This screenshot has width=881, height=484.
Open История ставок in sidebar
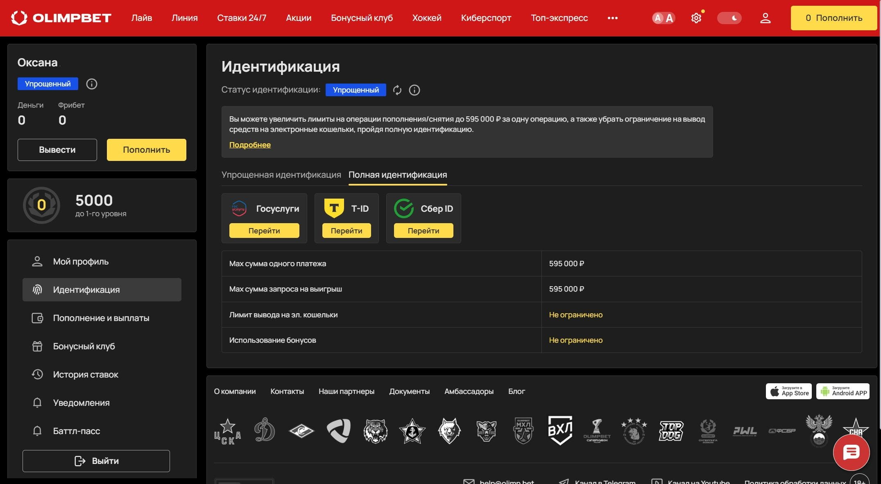[x=102, y=375]
